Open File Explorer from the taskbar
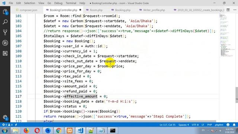The image size is (238, 134). click(15, 131)
